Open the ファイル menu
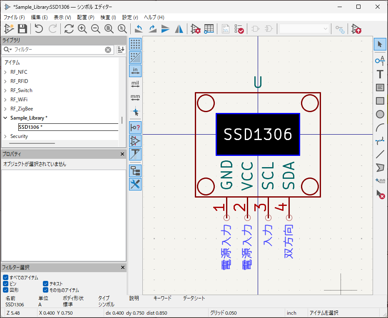This screenshot has width=388, height=318. coord(14,18)
